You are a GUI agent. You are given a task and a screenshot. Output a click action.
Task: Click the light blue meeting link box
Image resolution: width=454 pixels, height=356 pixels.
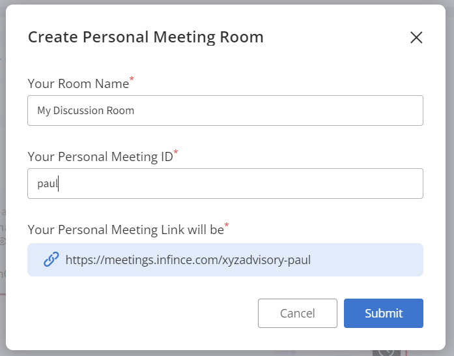(365, 260)
